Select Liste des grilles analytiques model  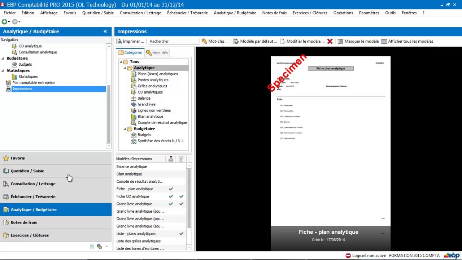tap(151, 241)
